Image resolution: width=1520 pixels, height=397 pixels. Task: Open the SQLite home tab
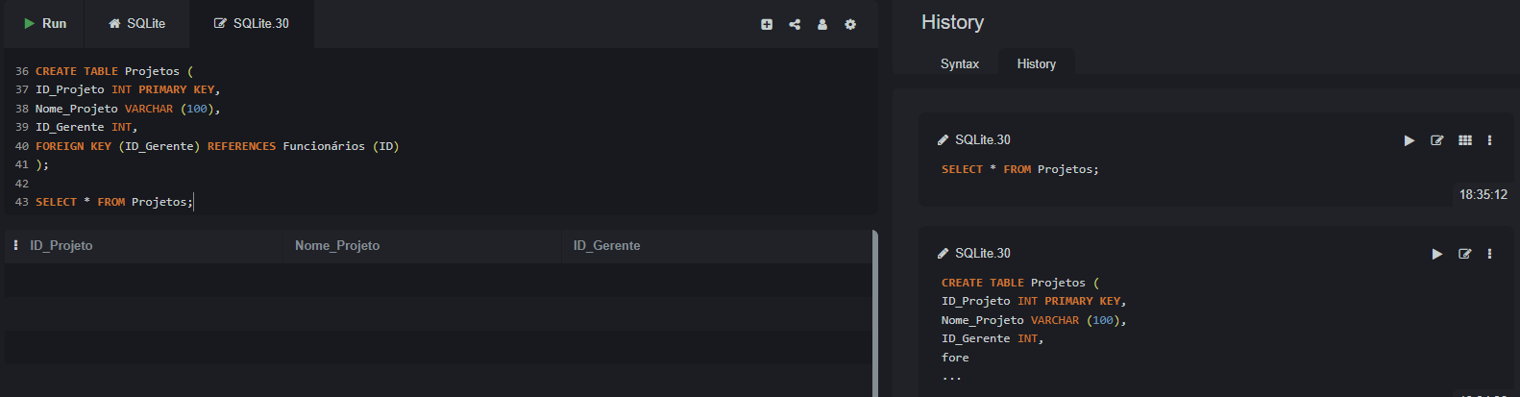coord(136,23)
